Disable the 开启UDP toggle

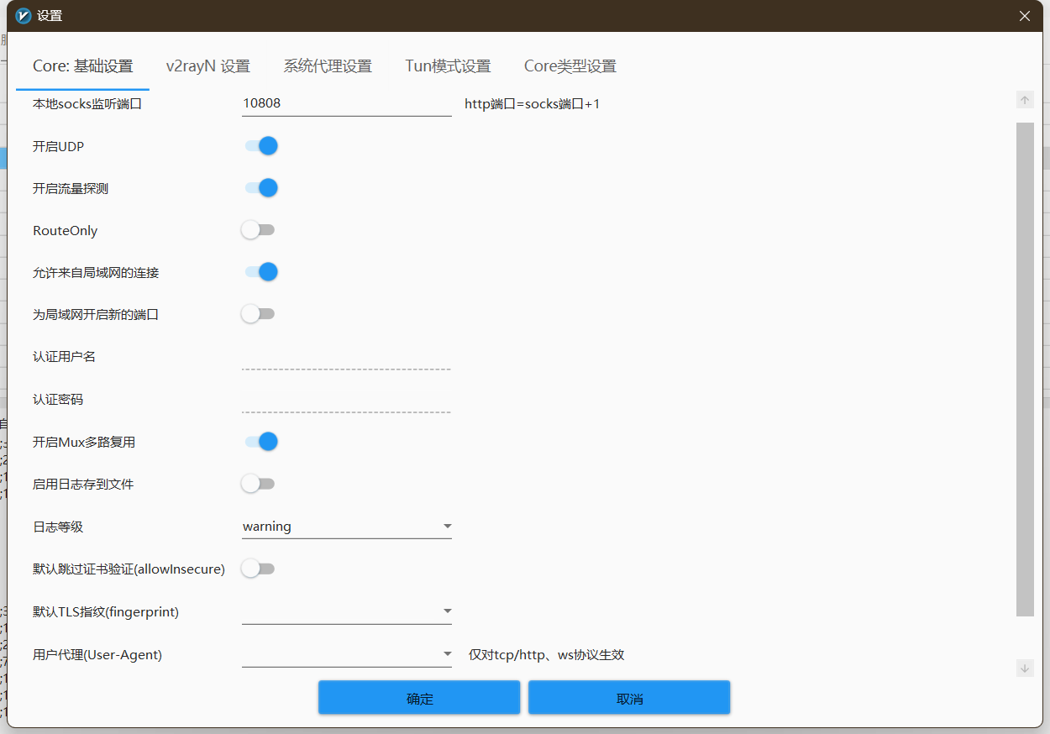tap(259, 145)
